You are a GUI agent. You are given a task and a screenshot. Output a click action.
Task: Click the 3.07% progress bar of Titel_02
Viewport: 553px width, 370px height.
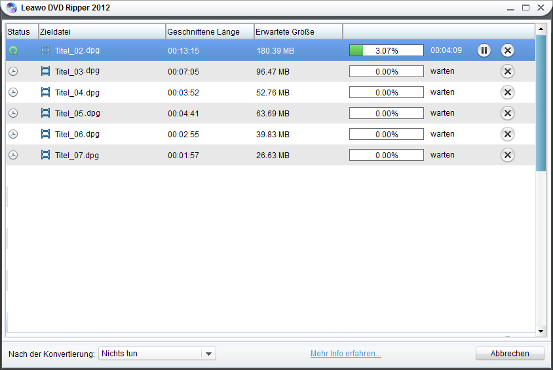point(387,50)
